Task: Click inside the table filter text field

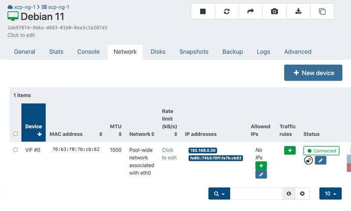Action: (x=256, y=194)
